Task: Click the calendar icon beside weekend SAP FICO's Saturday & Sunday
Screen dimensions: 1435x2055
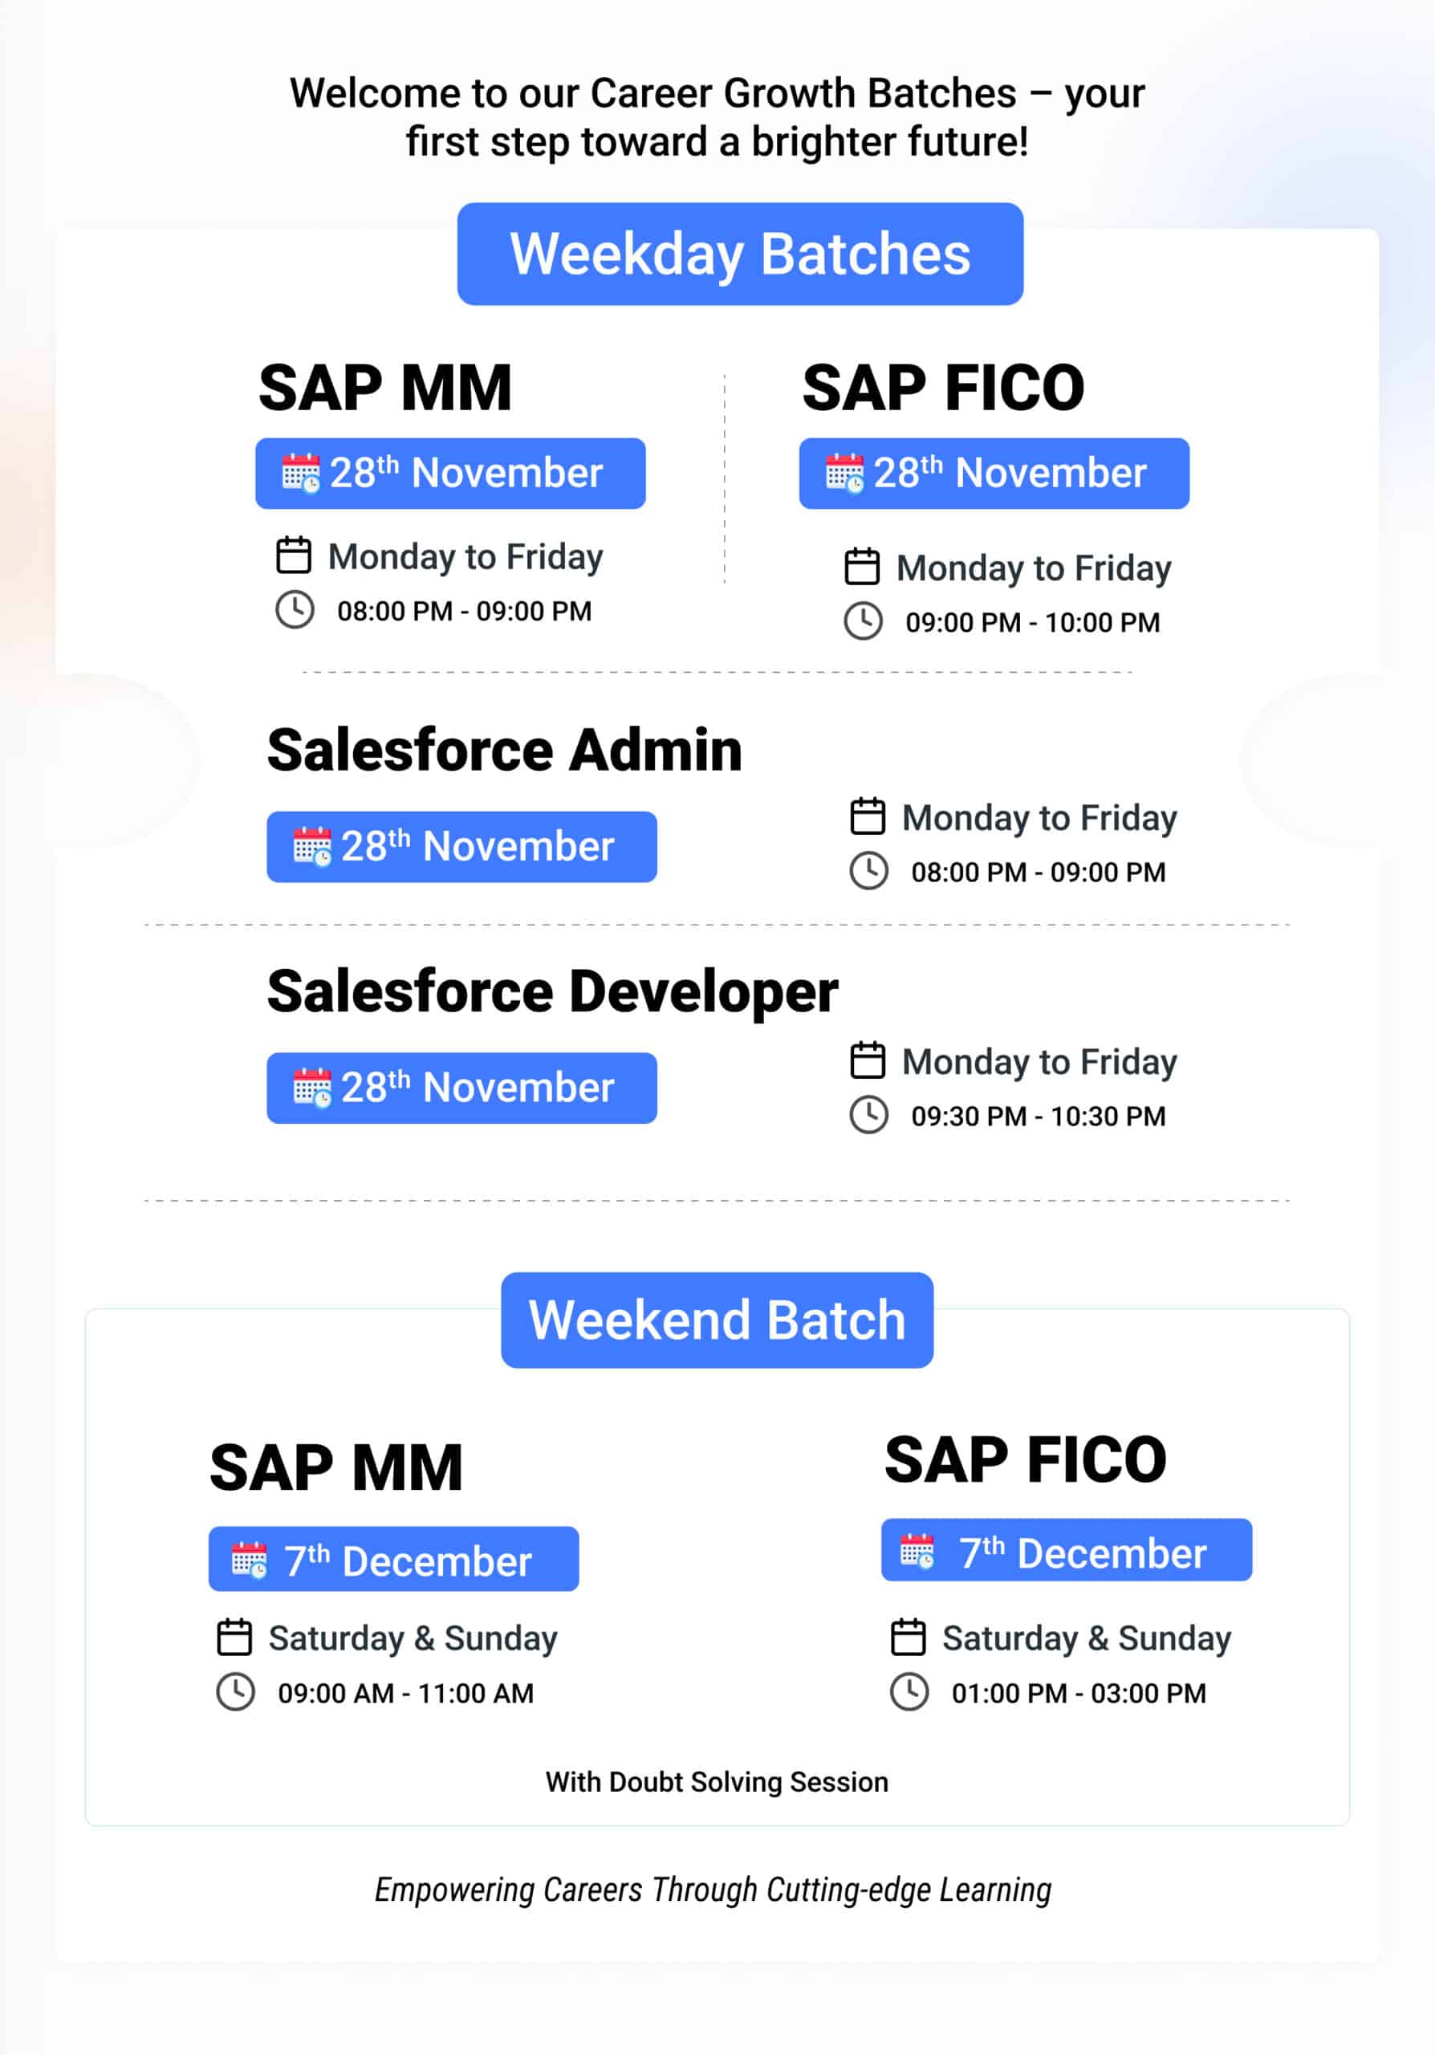Action: 908,1637
